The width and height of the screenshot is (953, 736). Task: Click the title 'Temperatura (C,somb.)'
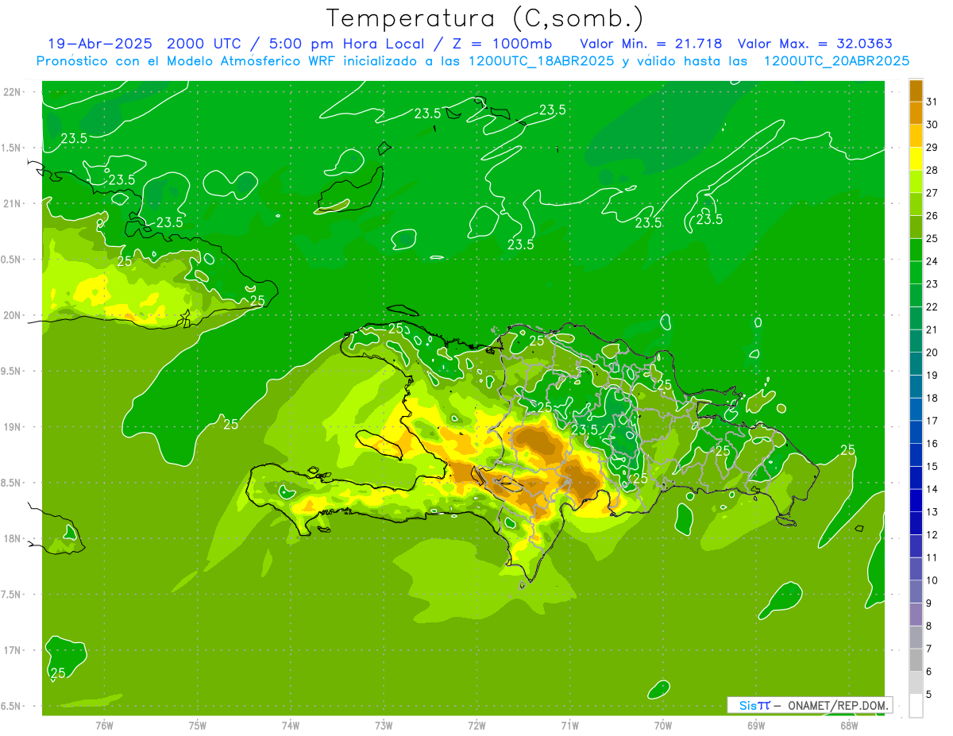pos(485,18)
